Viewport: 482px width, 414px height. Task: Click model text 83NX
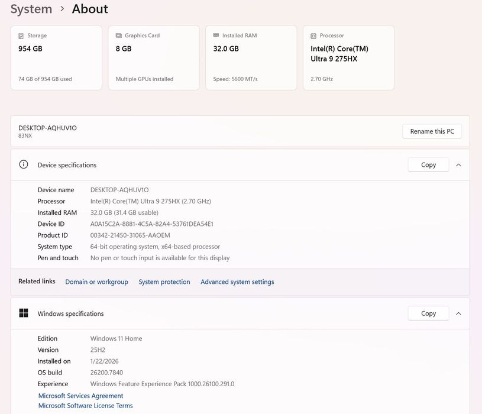25,135
